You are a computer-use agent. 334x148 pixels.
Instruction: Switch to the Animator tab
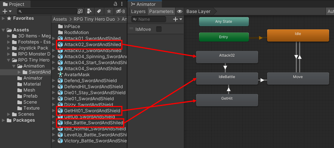(145, 4)
